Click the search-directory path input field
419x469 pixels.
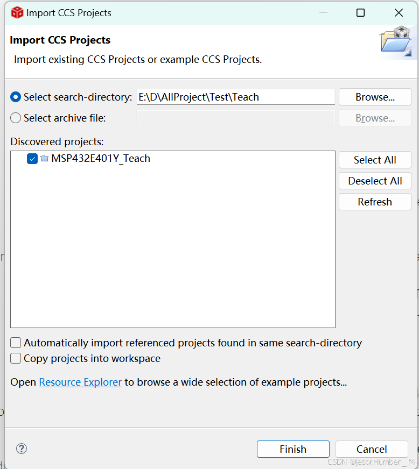point(235,97)
